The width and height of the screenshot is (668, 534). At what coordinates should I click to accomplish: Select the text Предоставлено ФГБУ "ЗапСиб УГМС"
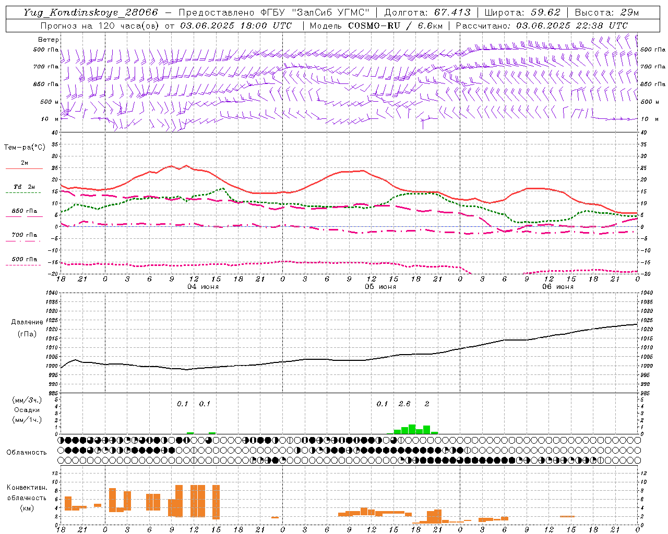[x=275, y=13]
